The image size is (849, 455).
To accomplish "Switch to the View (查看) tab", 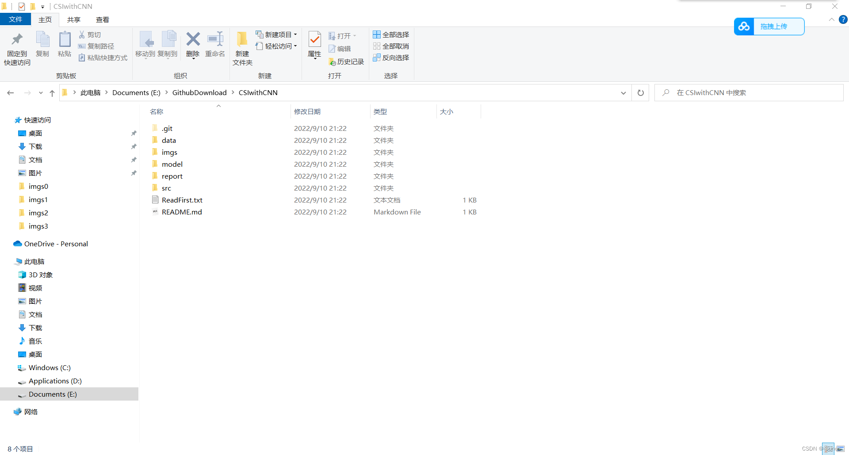I will coord(103,19).
